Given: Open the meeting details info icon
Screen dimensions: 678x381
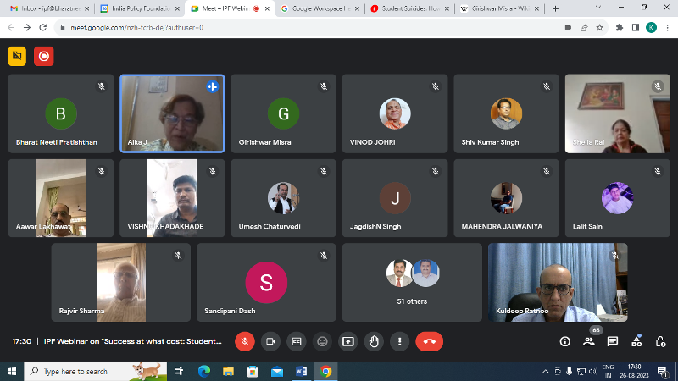Looking at the screenshot, I should [x=565, y=341].
